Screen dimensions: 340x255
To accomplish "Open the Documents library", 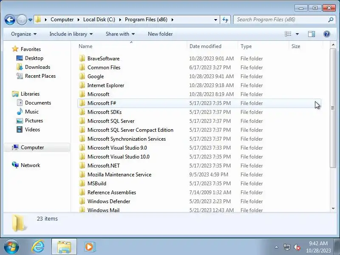I will click(x=34, y=103).
